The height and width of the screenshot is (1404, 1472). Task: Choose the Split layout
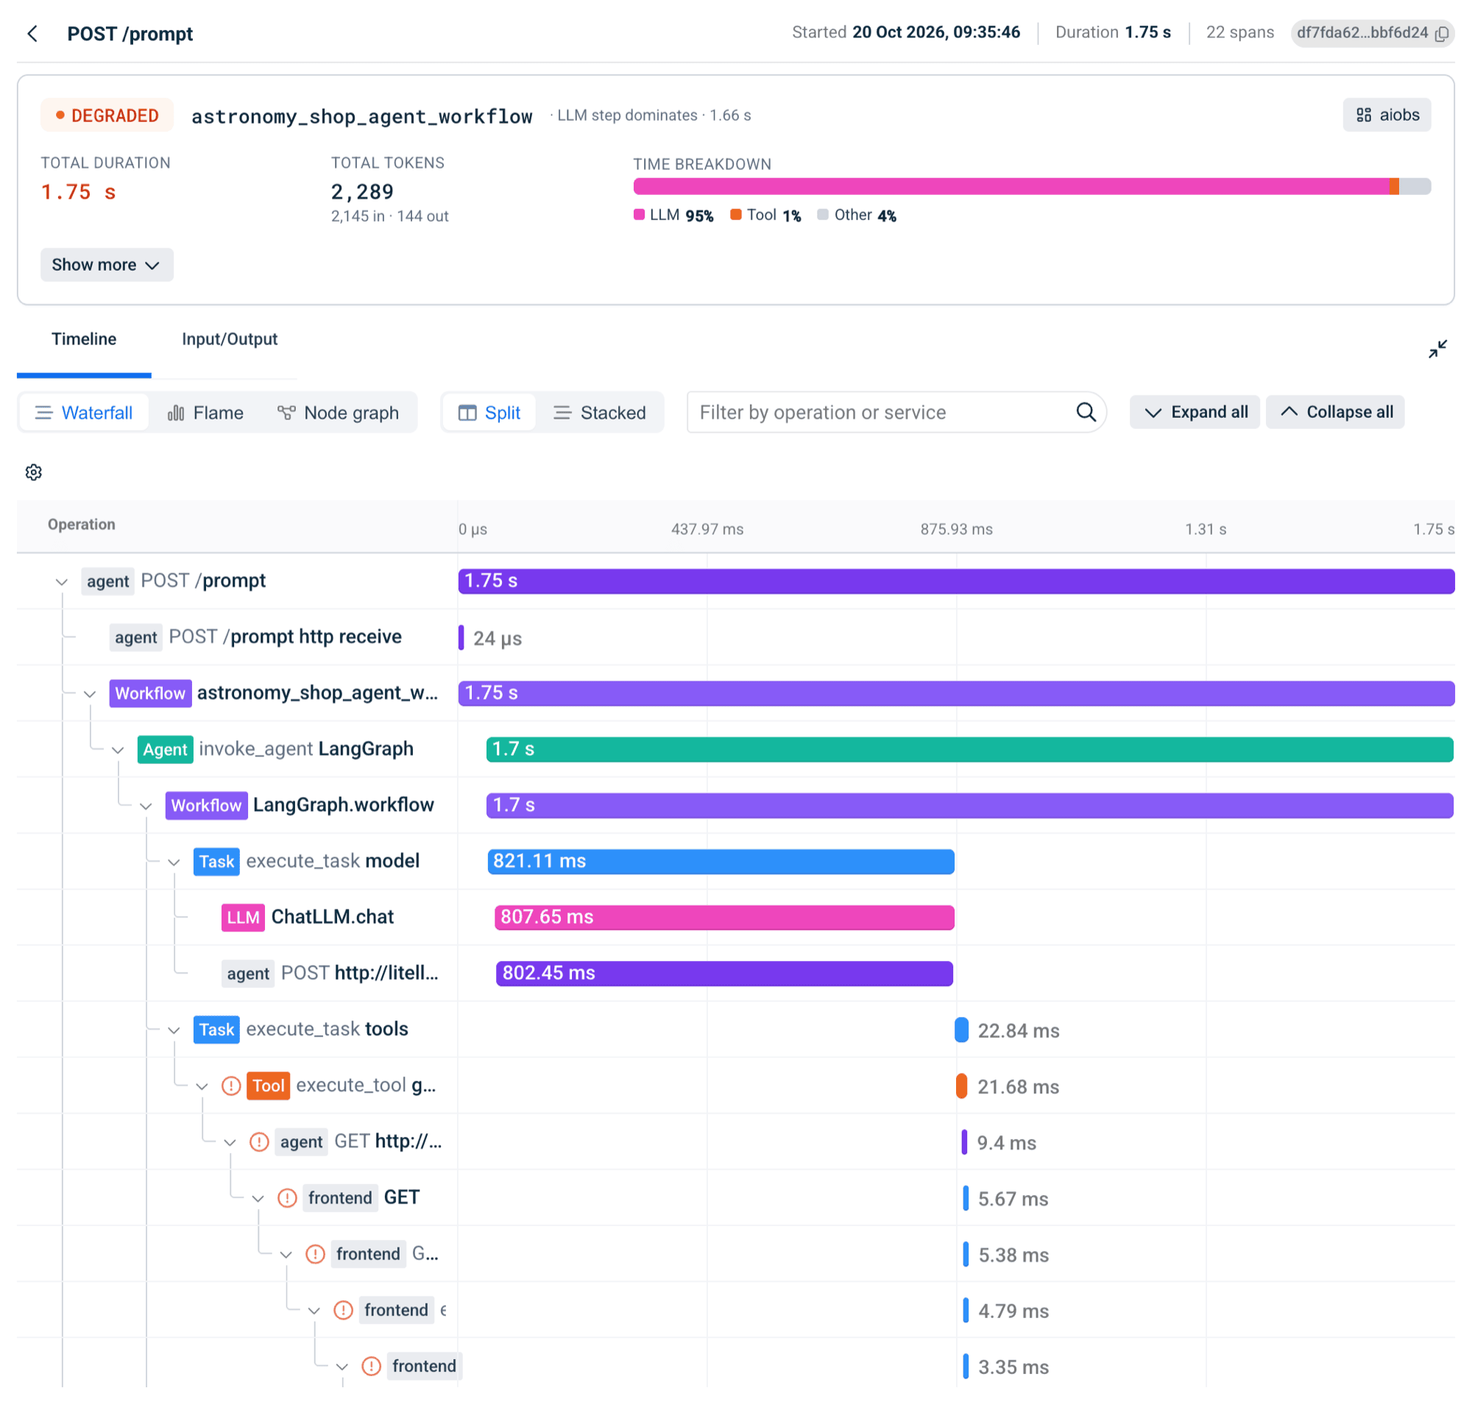(x=489, y=412)
